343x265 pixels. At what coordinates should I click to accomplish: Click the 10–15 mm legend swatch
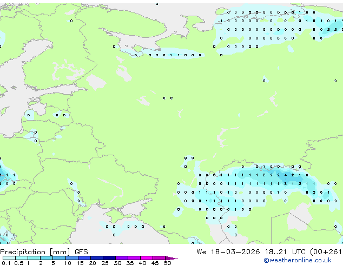(x=72, y=258)
